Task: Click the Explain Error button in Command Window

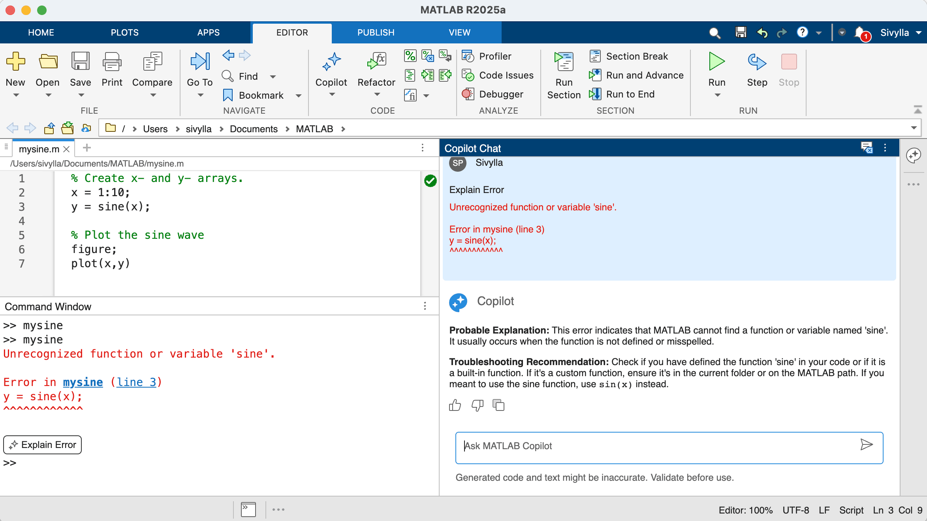Action: coord(42,445)
